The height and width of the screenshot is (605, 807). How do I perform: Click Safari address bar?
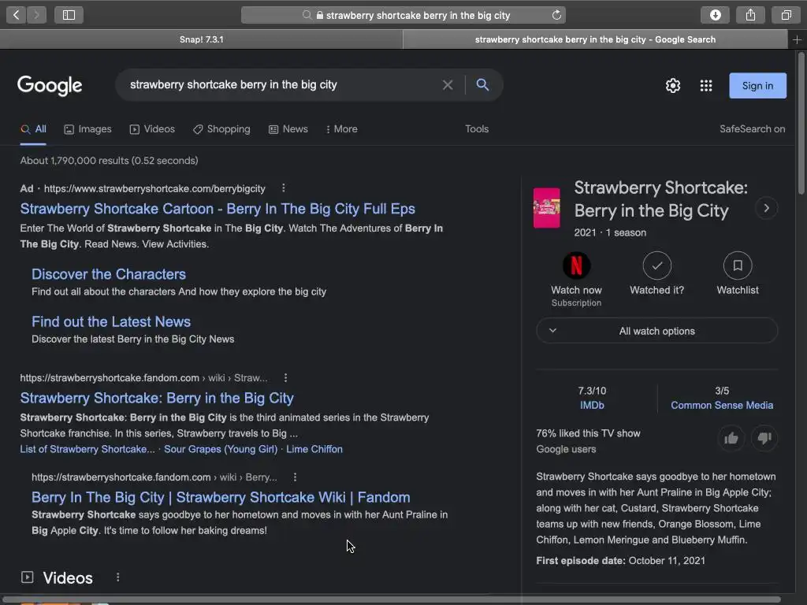403,15
